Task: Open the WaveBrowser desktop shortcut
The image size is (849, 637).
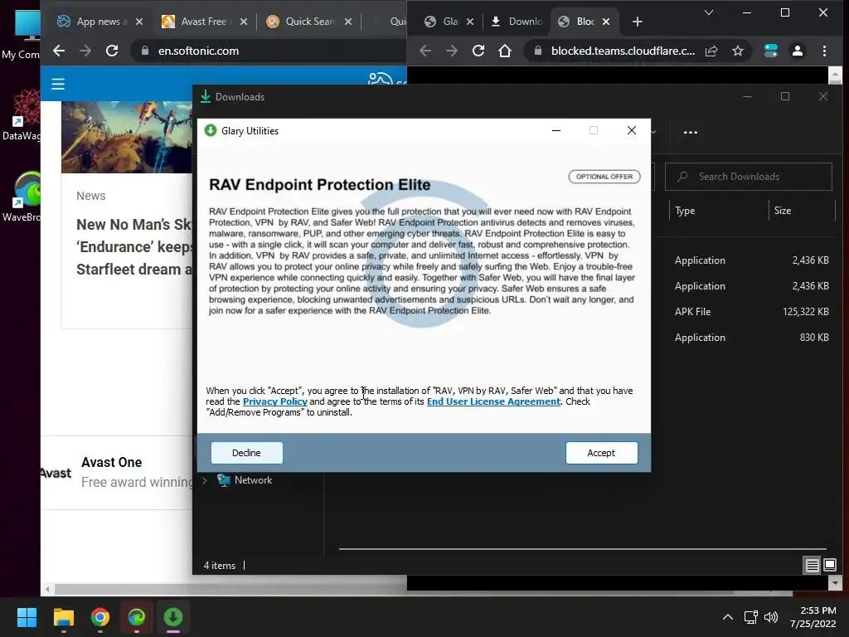Action: [21, 196]
